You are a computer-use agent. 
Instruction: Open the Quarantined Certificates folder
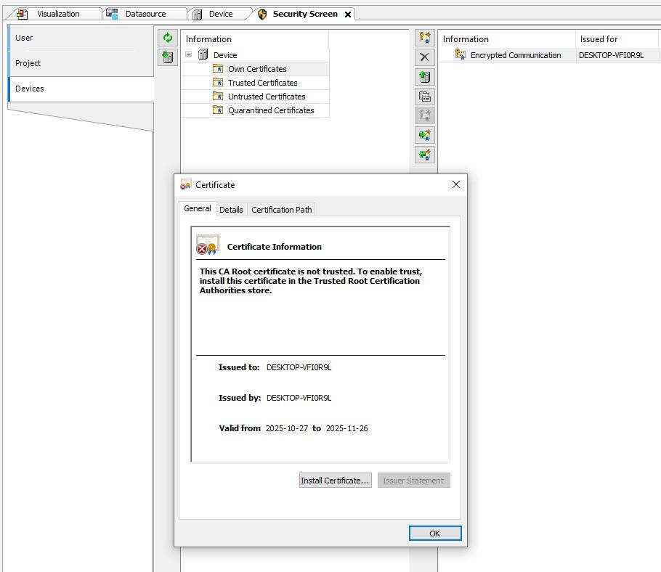271,110
